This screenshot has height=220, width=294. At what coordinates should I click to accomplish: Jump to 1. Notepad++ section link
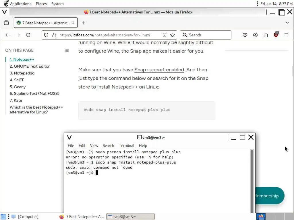22,59
